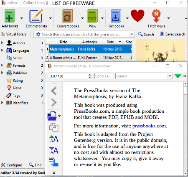Click the advanced search gear icon
The width and height of the screenshot is (188, 177).
(38, 34)
